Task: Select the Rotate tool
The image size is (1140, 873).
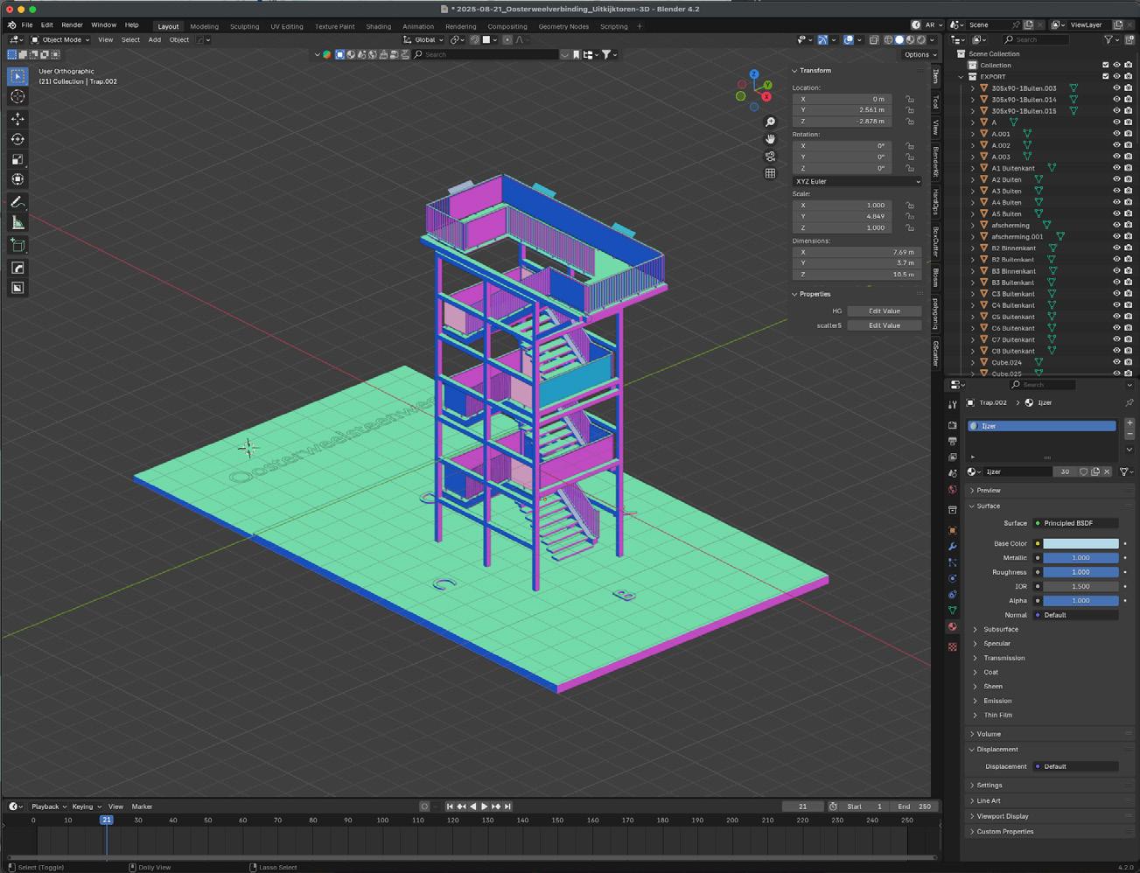Action: click(x=17, y=139)
